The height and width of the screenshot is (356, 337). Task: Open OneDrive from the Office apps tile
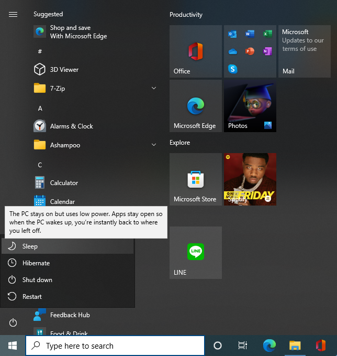click(232, 51)
